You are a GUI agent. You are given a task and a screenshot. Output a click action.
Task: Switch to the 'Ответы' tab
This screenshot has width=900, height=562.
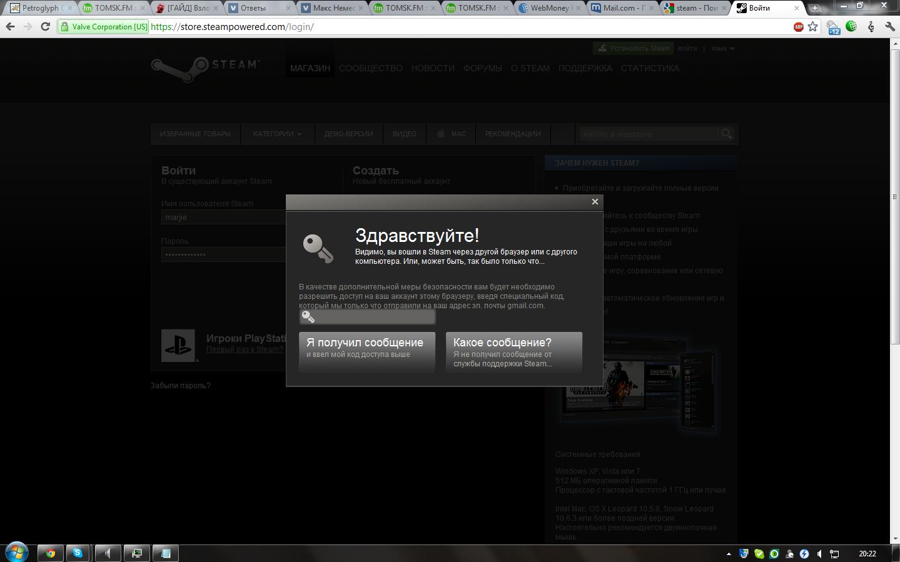(260, 8)
